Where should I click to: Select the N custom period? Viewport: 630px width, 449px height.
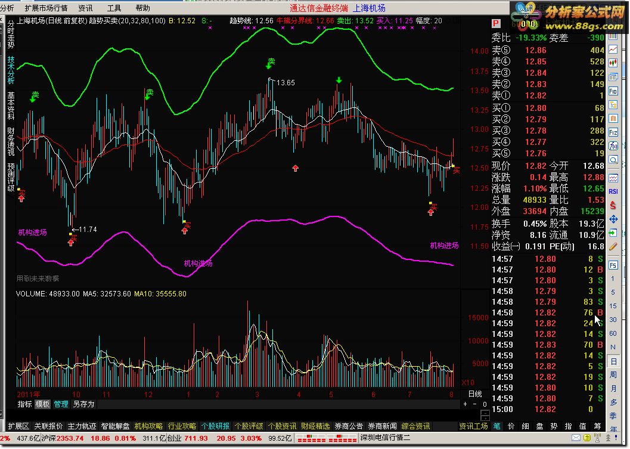(x=613, y=347)
